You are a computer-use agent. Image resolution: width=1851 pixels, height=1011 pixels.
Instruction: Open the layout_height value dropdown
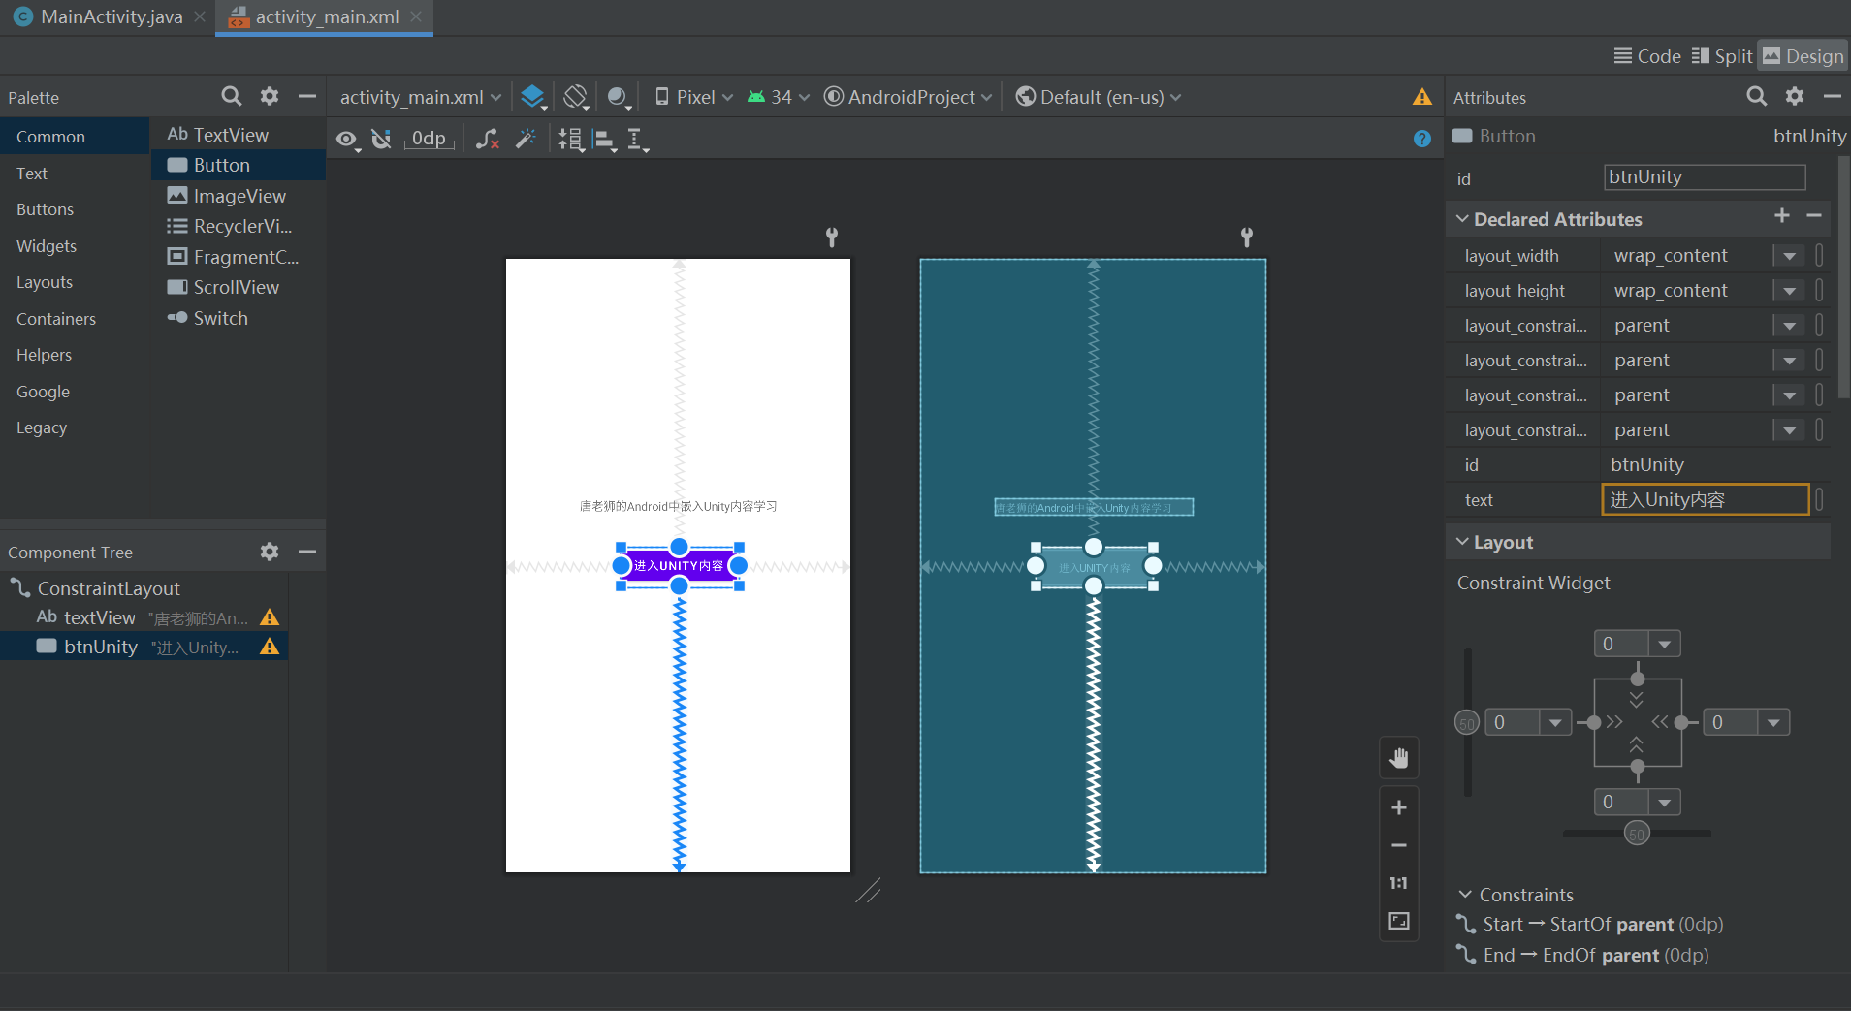tap(1789, 291)
